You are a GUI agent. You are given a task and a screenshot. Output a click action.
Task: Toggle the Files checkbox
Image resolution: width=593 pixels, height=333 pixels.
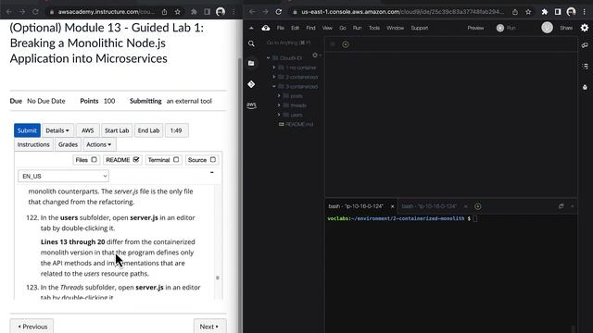pyautogui.click(x=94, y=160)
